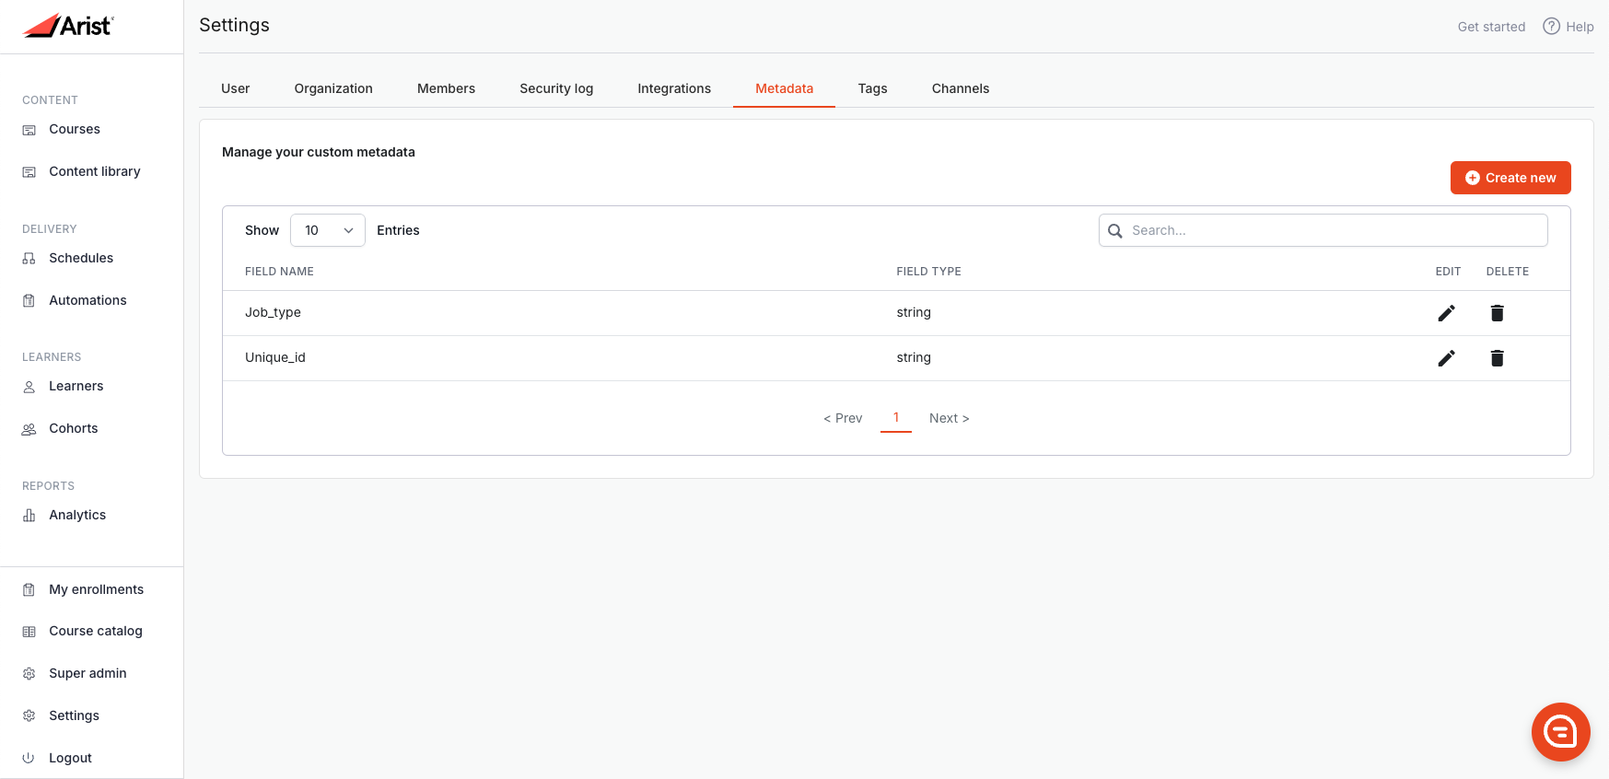This screenshot has height=779, width=1609.
Task: Delete the Unique_id metadata field
Action: [x=1498, y=358]
